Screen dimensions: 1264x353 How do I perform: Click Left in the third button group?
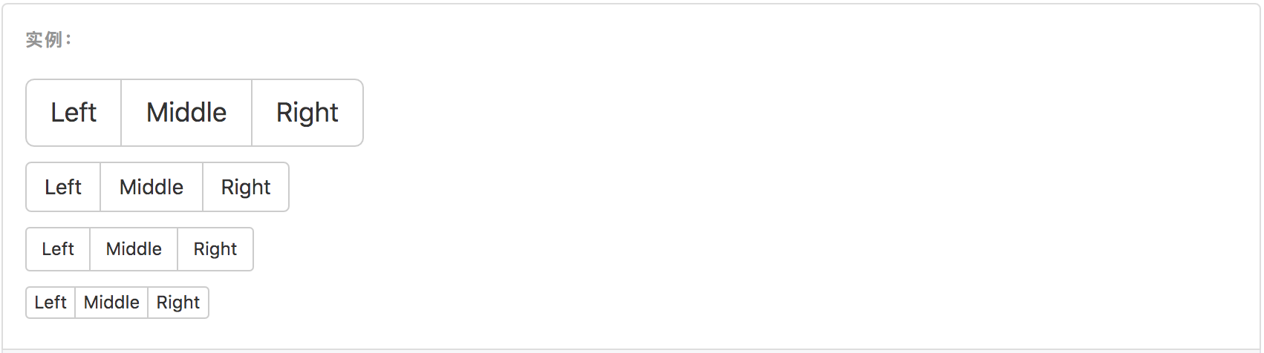click(58, 249)
